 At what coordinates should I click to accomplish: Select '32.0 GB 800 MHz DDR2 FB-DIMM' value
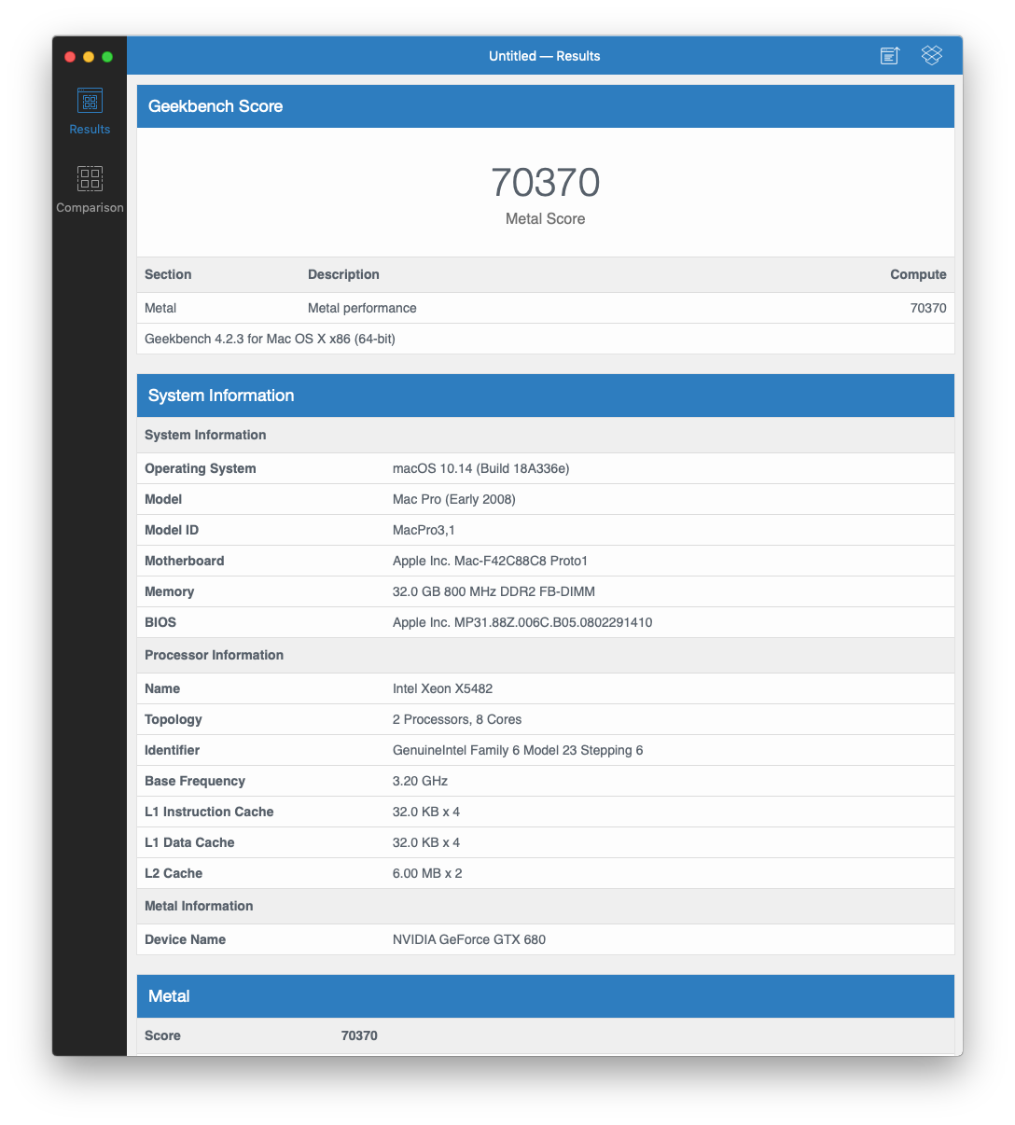point(494,591)
